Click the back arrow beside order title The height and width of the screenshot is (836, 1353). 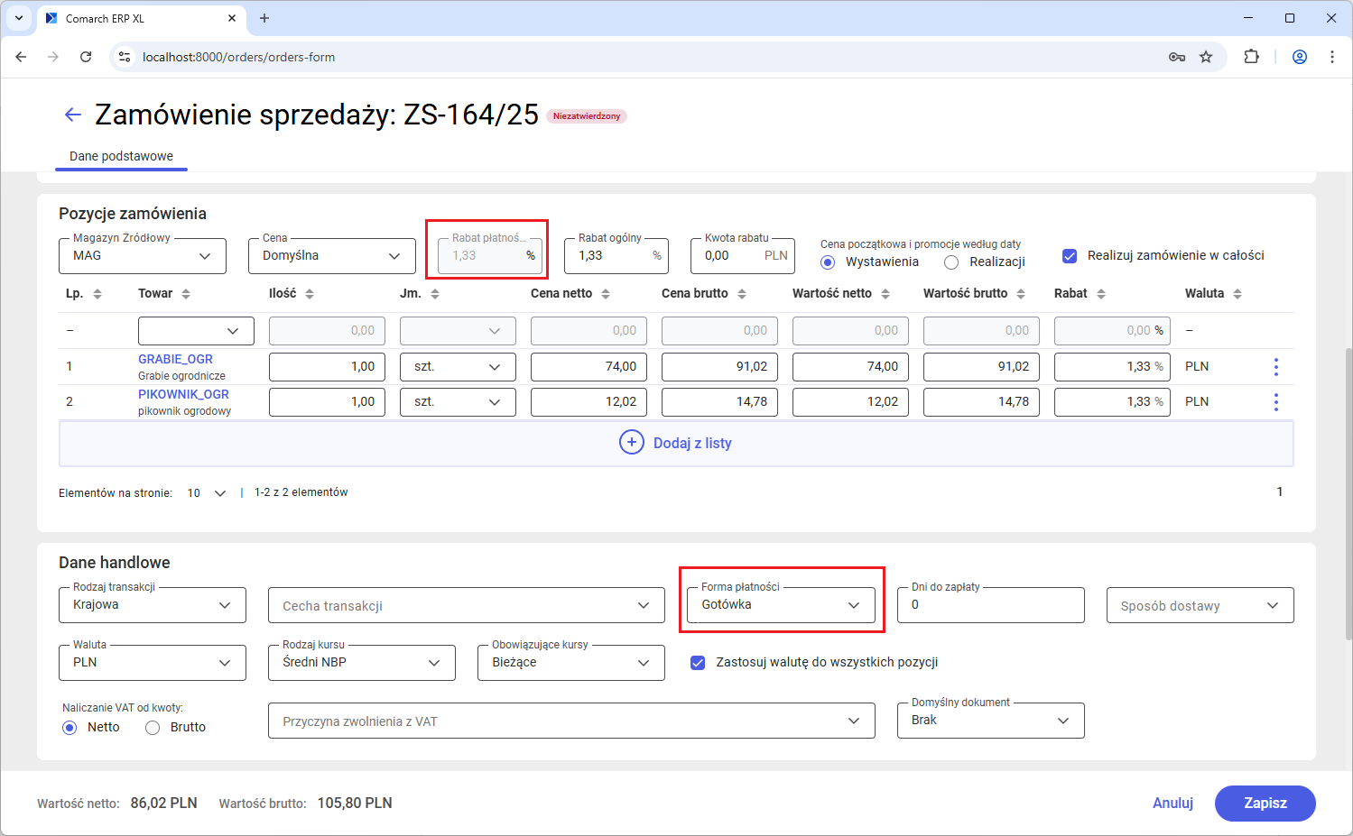pyautogui.click(x=73, y=115)
